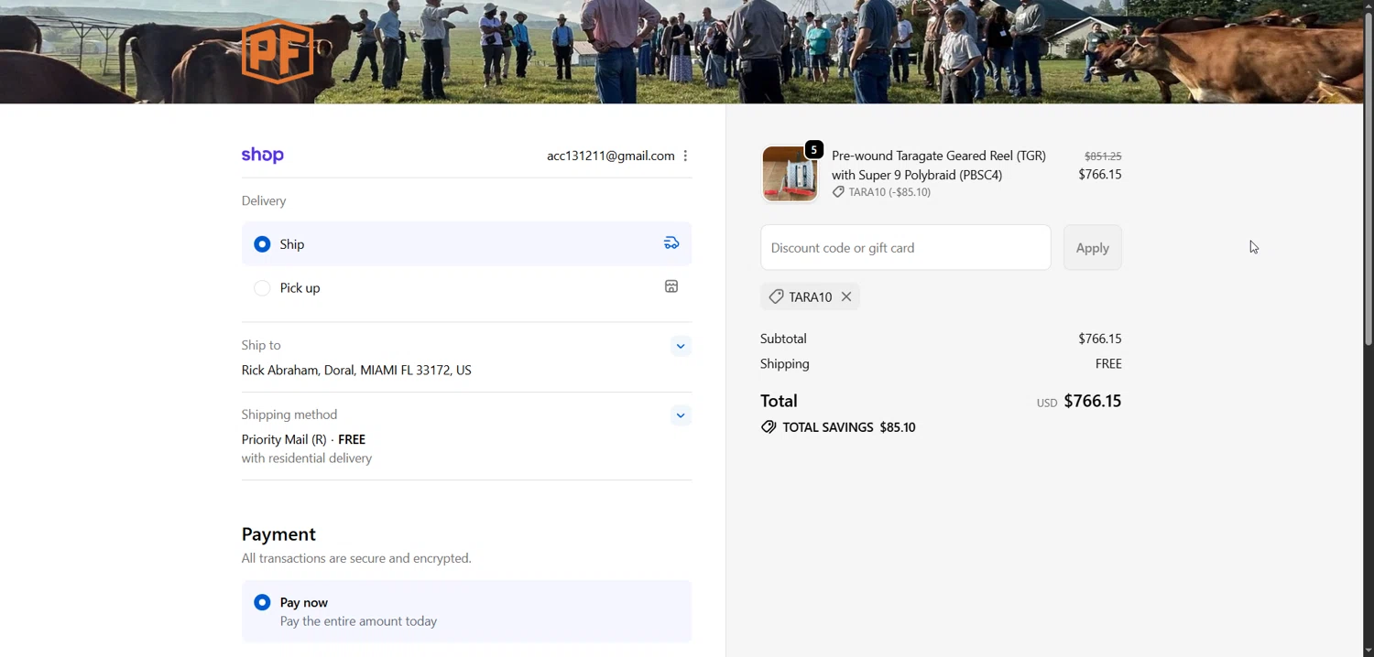Expand the Shipping method section
1374x657 pixels.
coord(680,415)
